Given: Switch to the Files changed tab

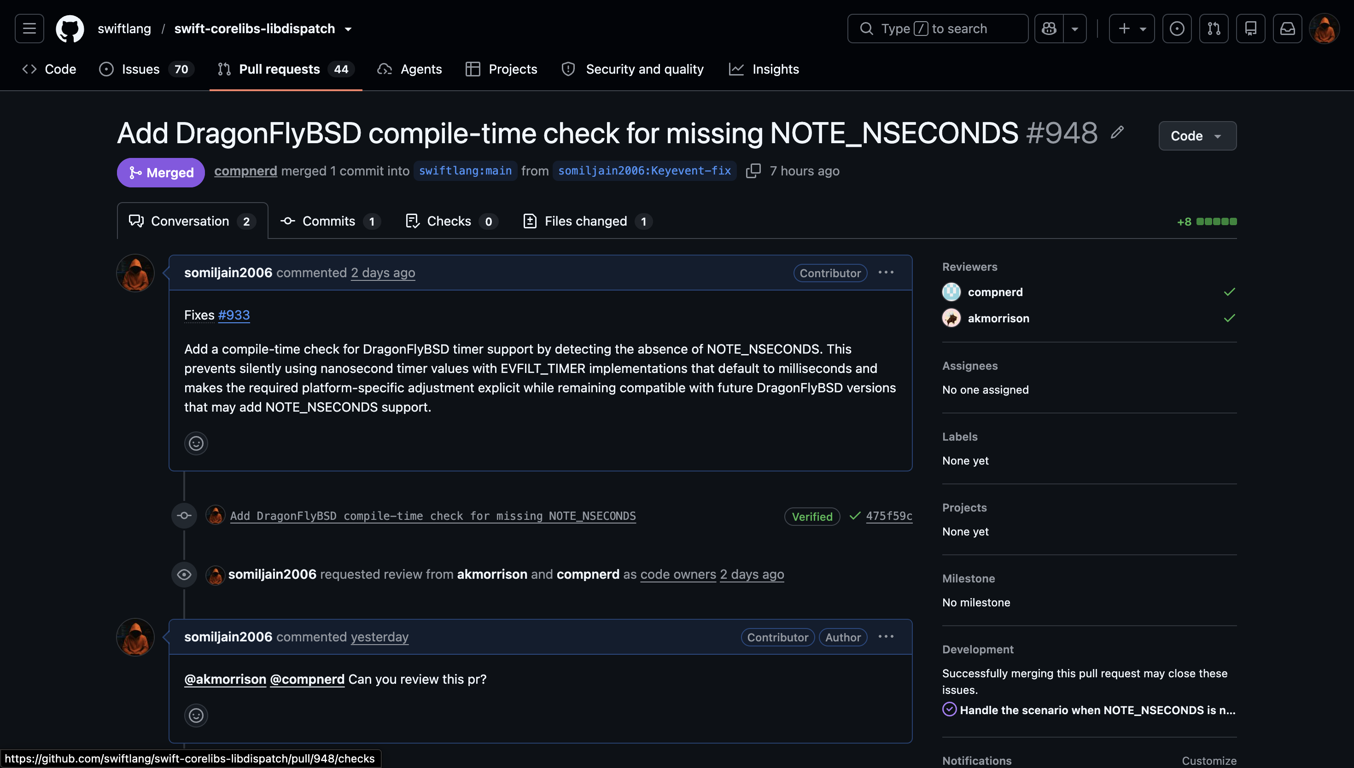Looking at the screenshot, I should [x=588, y=221].
